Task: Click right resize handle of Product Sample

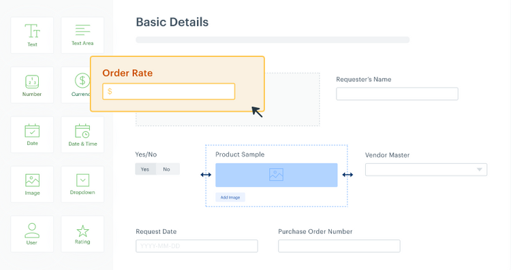Action: [347, 175]
